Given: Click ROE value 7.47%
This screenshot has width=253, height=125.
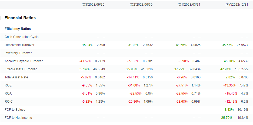Looking at the screenshot, I should [x=244, y=85].
